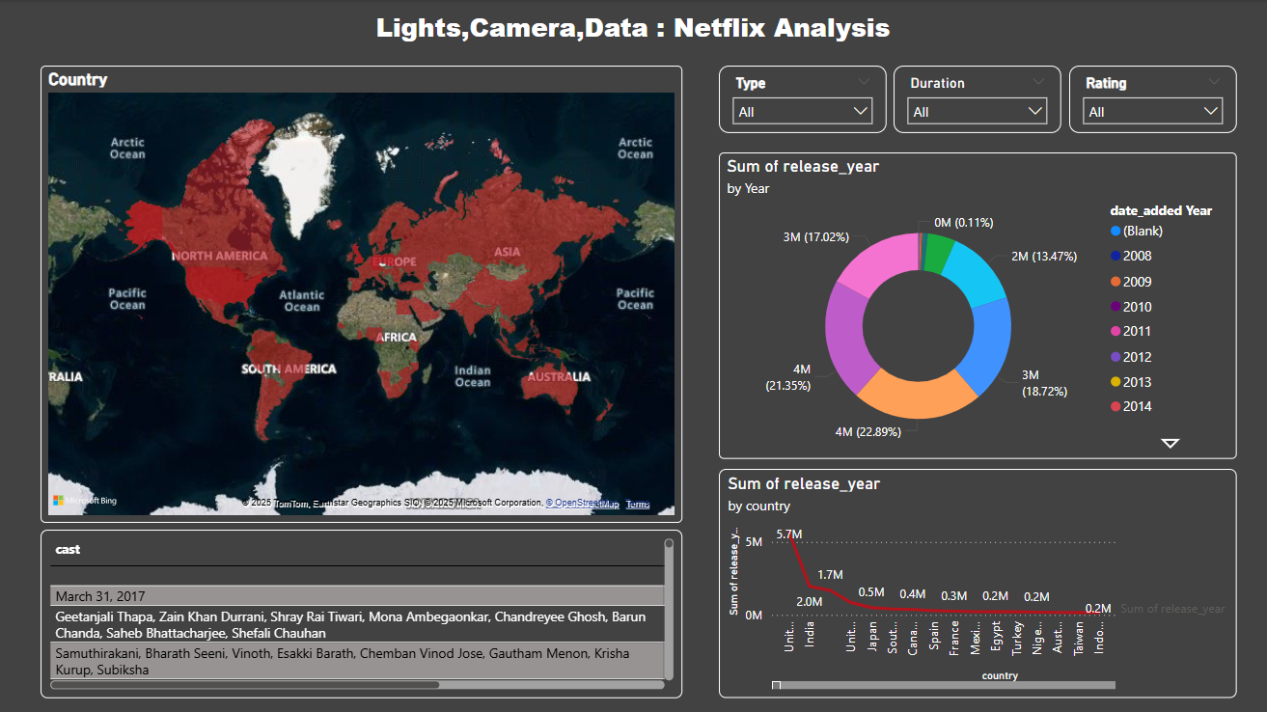Viewport: 1267px width, 712px height.
Task: Select the Geetanjali Thapa cast row
Action: [357, 624]
